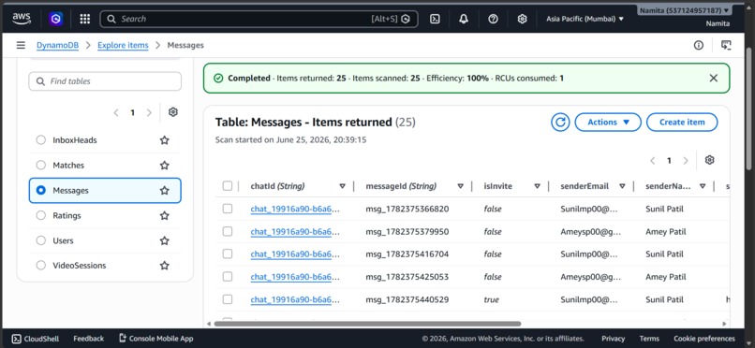Dismiss the Completed scan banner
This screenshot has width=755, height=348.
tap(714, 78)
